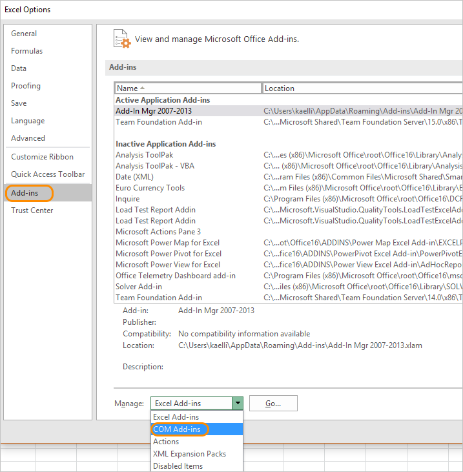
Task: Open the Advanced options category
Action: pos(28,138)
